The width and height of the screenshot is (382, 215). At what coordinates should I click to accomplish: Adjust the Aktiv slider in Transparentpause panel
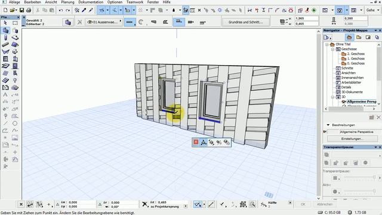[x=359, y=191]
